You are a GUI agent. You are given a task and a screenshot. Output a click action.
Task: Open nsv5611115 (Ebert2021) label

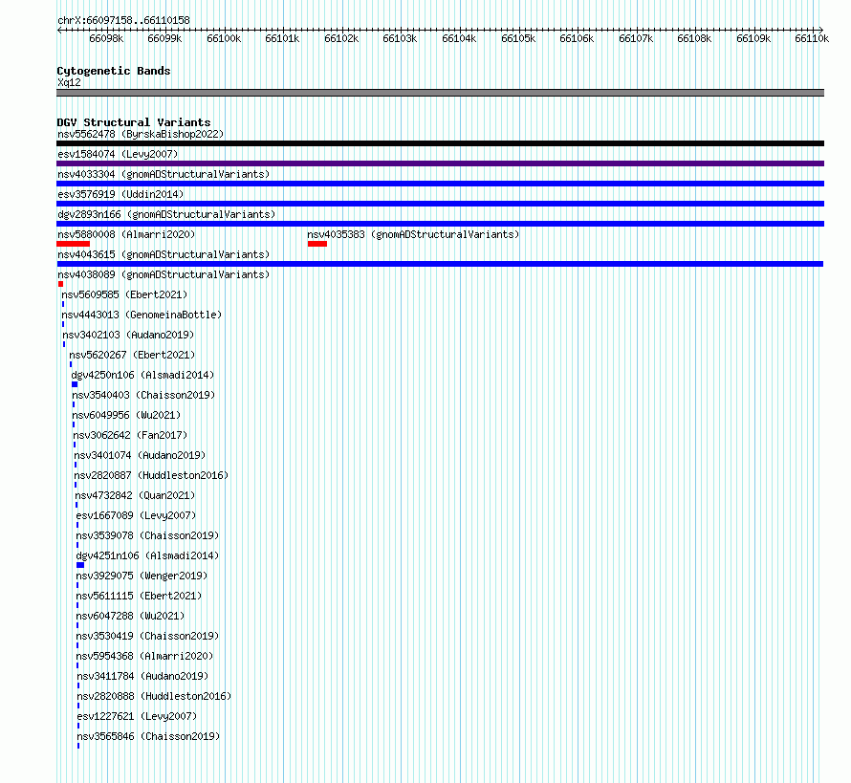point(139,596)
